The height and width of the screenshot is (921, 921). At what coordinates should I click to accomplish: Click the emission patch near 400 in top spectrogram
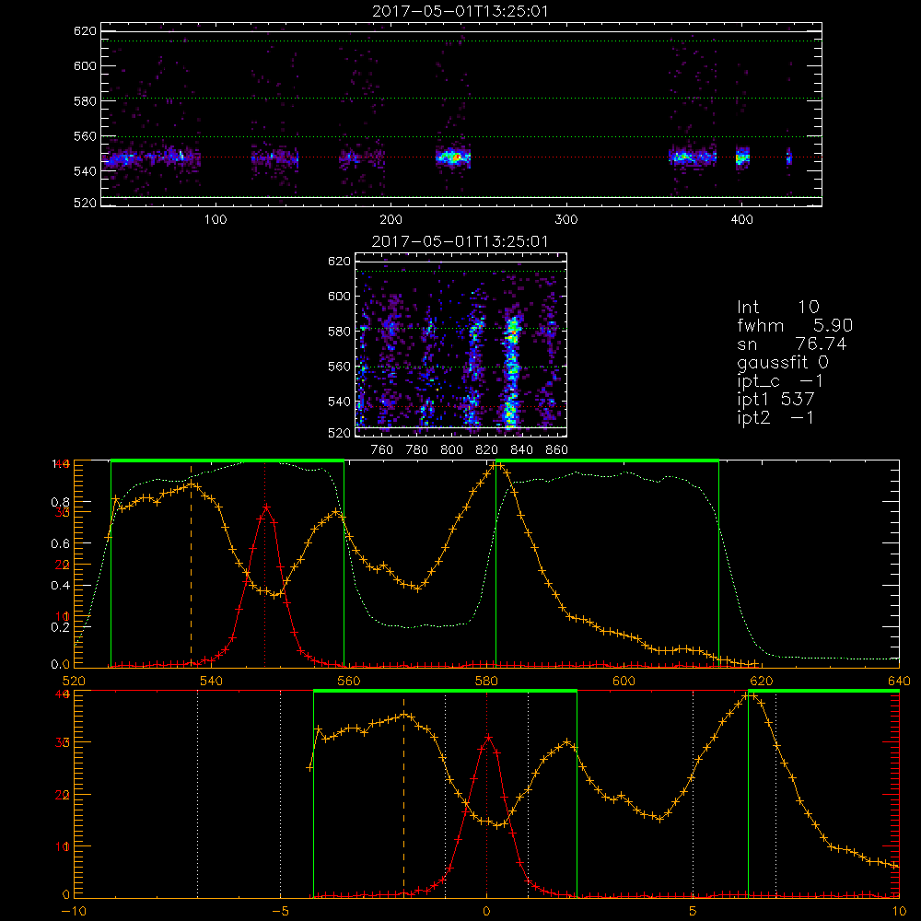pyautogui.click(x=743, y=157)
